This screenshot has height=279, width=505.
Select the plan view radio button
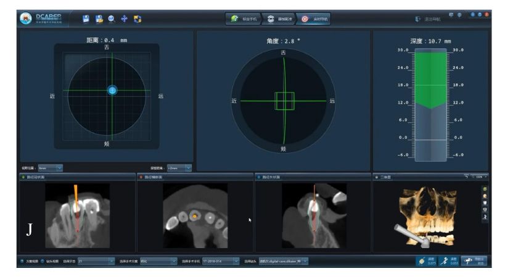coord(22,261)
